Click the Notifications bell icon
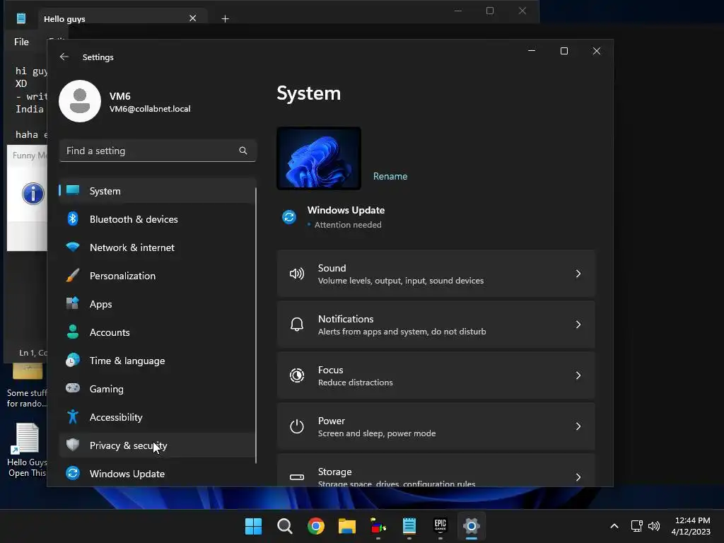Image resolution: width=724 pixels, height=543 pixels. click(297, 325)
